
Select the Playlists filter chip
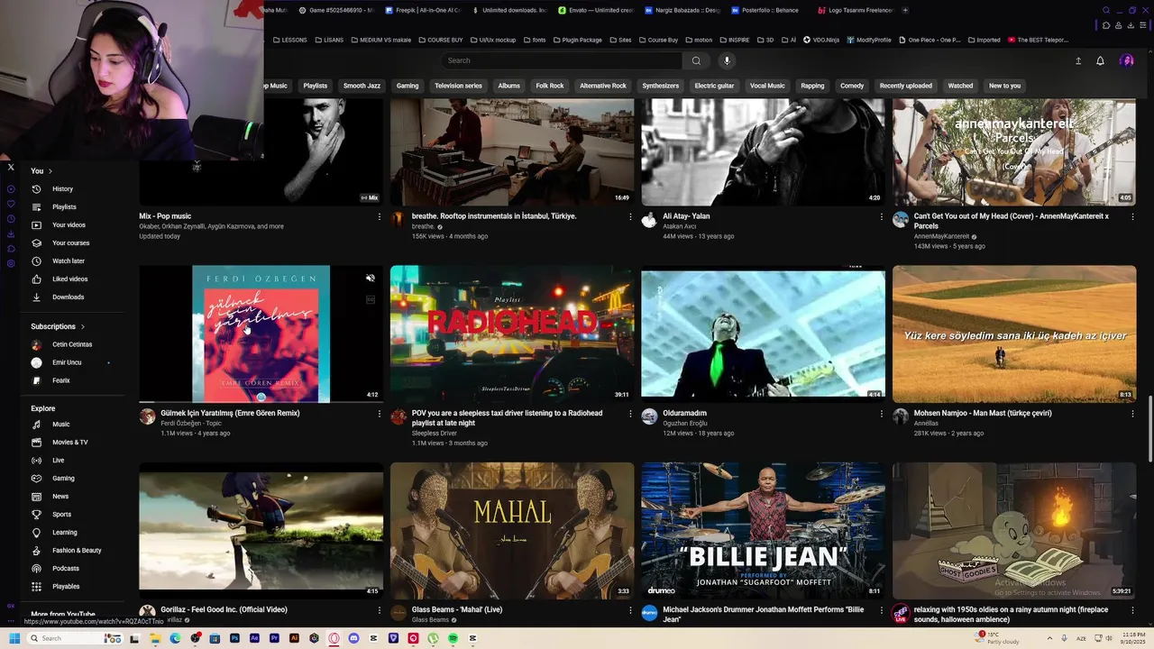[316, 86]
